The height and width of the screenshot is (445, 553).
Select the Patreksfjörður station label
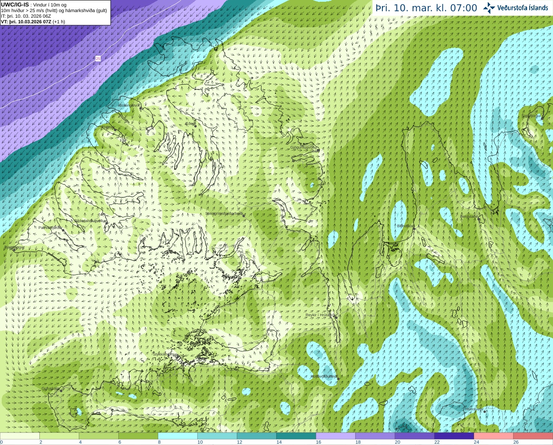50,227
